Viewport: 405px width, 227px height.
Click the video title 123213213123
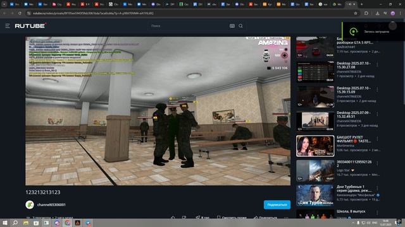43,192
